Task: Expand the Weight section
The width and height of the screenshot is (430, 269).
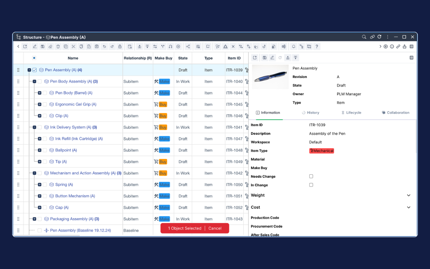Action: [408, 195]
